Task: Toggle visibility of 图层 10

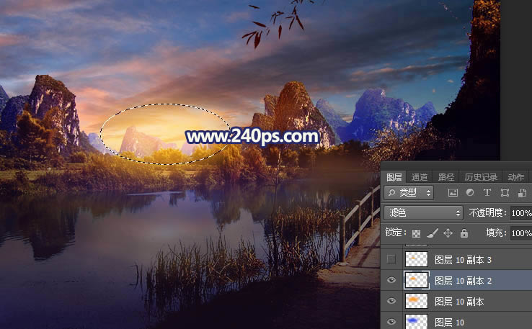Action: click(391, 321)
